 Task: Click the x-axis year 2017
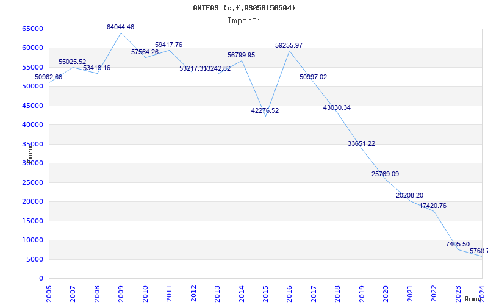[314, 293]
